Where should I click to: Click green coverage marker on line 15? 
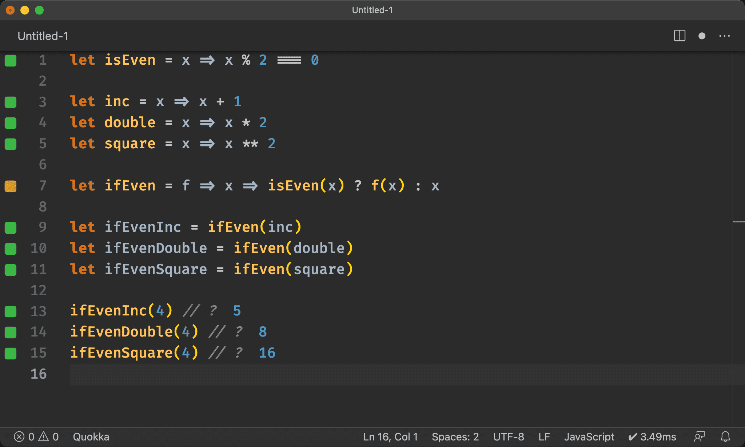(11, 353)
